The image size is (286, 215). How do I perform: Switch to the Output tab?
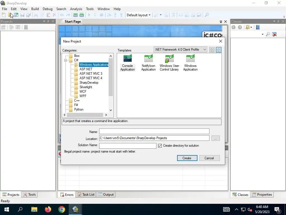(106, 195)
